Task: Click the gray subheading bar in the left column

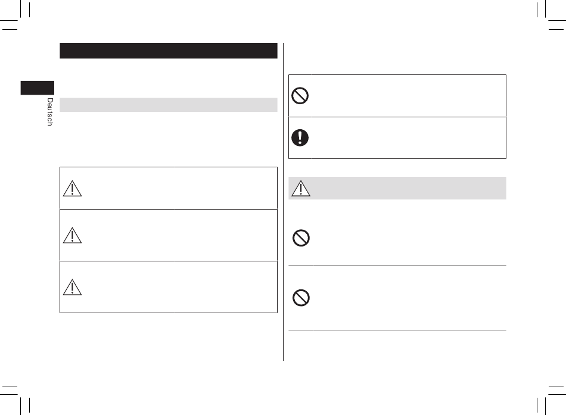Action: [169, 105]
